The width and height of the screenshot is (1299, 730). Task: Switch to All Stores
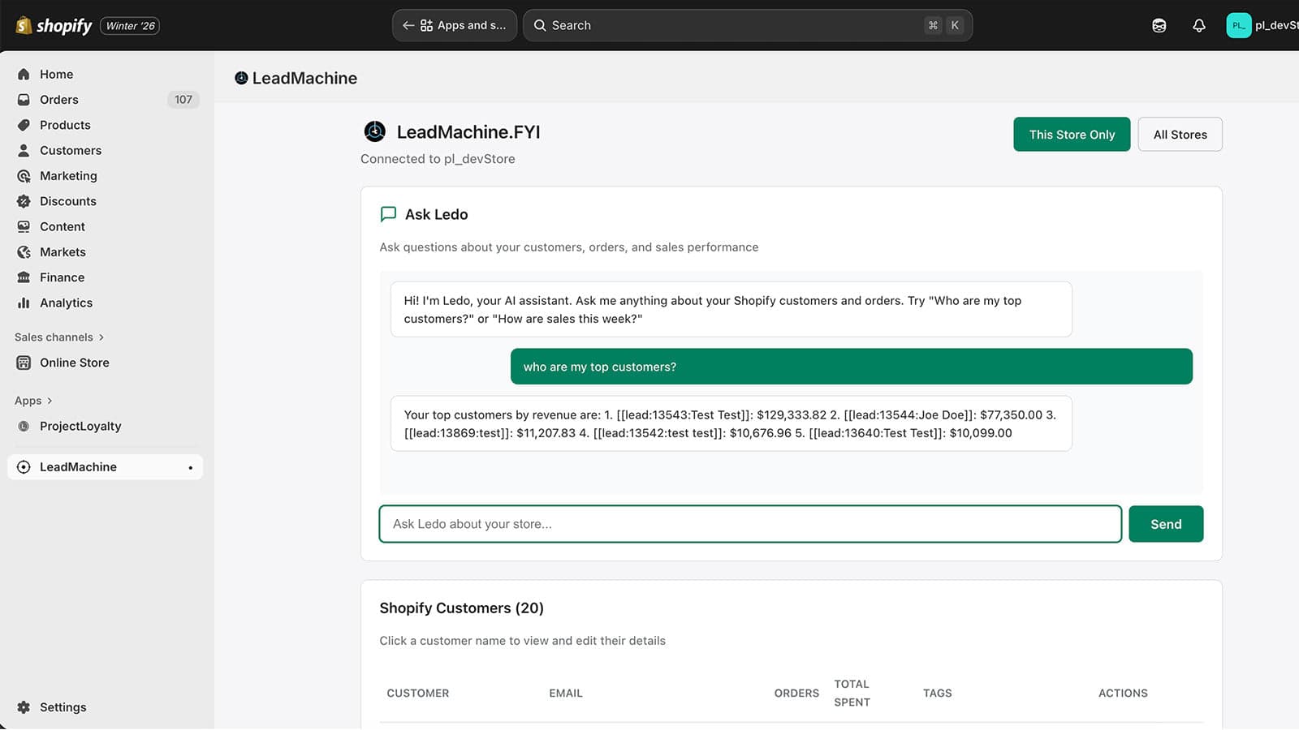1180,135
